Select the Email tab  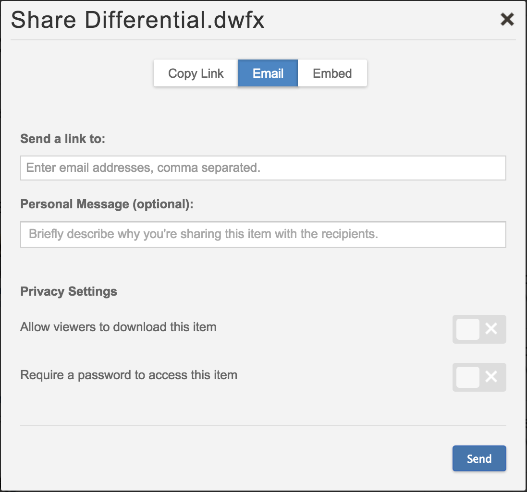point(268,73)
